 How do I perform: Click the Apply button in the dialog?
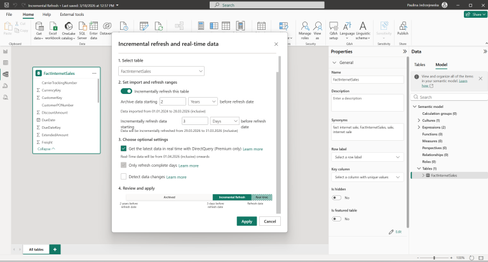(247, 221)
